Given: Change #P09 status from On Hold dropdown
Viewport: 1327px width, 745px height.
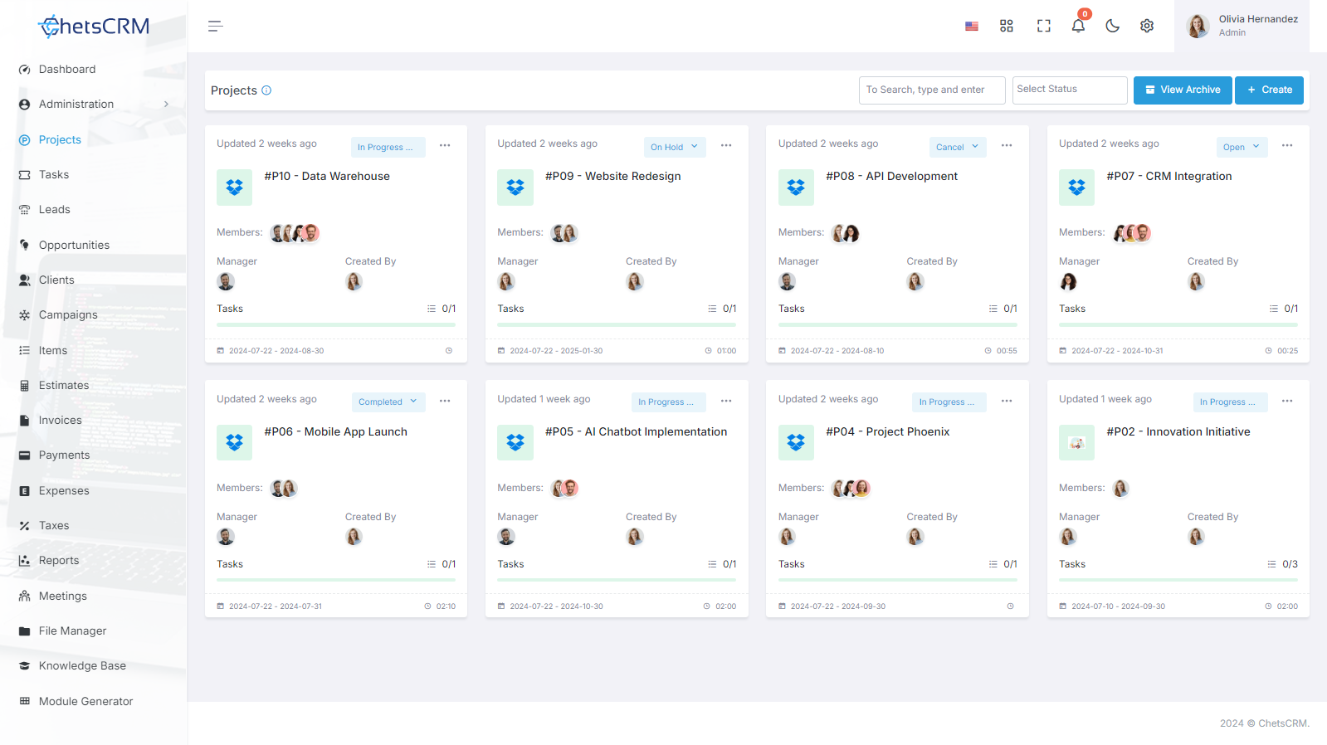Looking at the screenshot, I should click(x=675, y=147).
